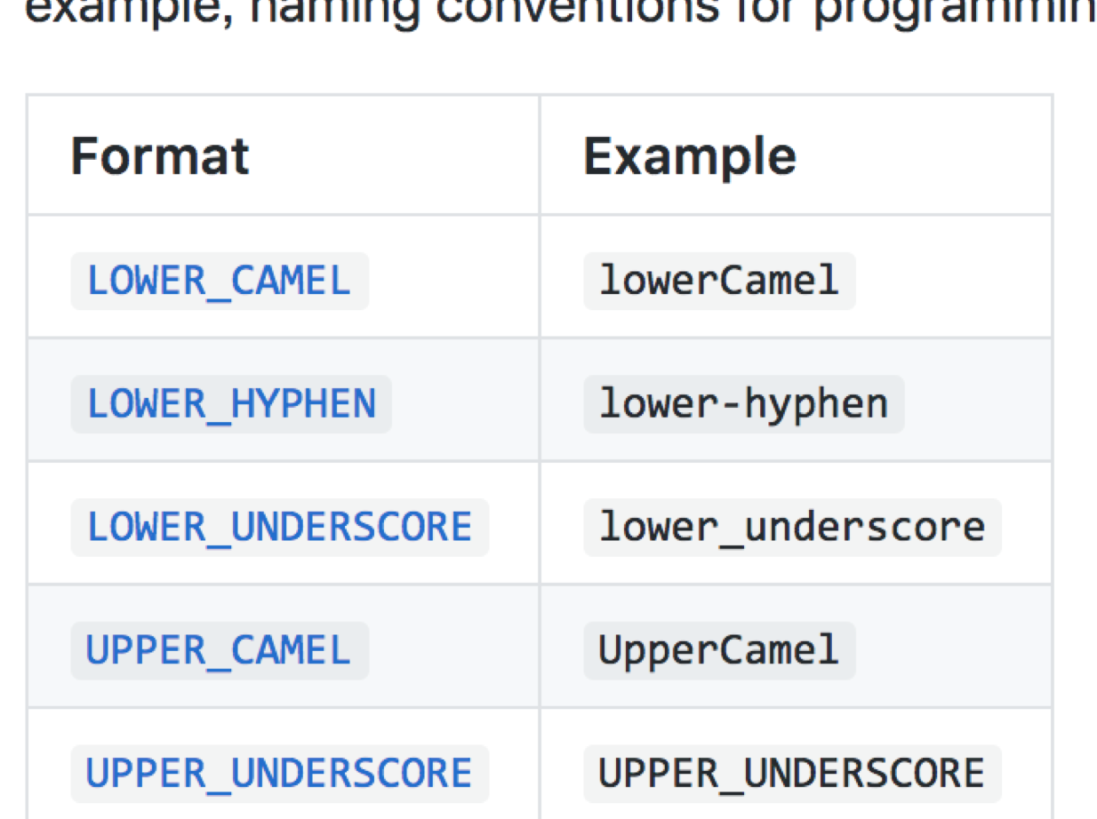Select the UpperCamel example code
This screenshot has height=819, width=1097.
[x=718, y=650]
